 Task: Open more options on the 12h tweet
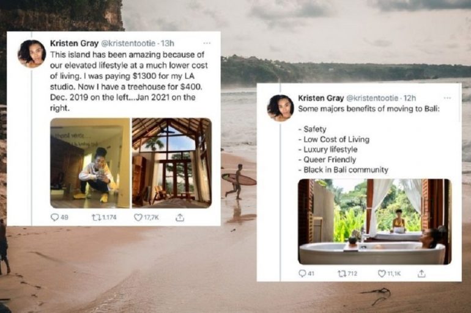coord(447,98)
